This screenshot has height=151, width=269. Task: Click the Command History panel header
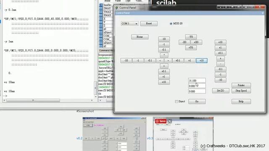point(106,50)
